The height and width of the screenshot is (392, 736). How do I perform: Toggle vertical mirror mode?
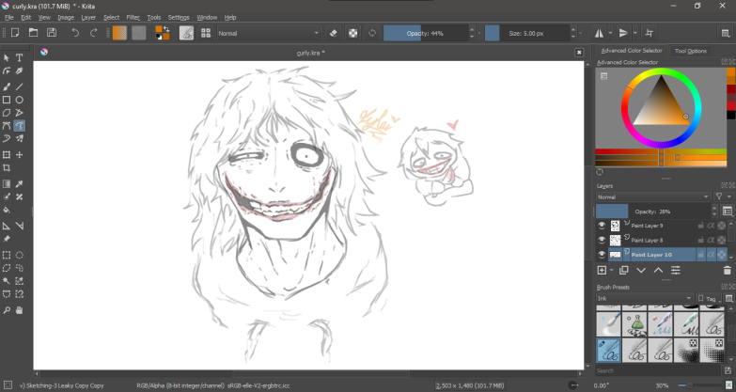click(624, 33)
